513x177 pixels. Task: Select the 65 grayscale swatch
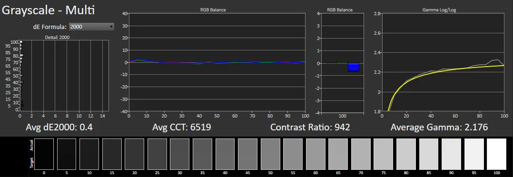(x=338, y=154)
